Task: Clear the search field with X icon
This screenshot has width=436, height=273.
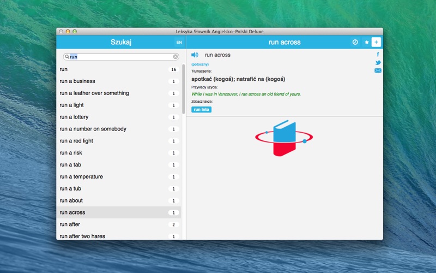Action: (175, 57)
